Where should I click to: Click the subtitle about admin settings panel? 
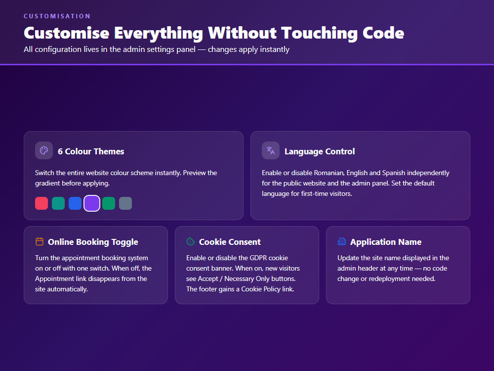156,49
